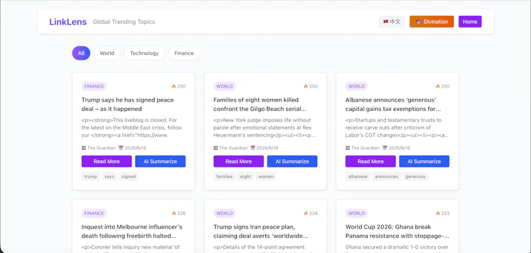Click the 'Global Trending Topics' subtitle

coord(124,22)
